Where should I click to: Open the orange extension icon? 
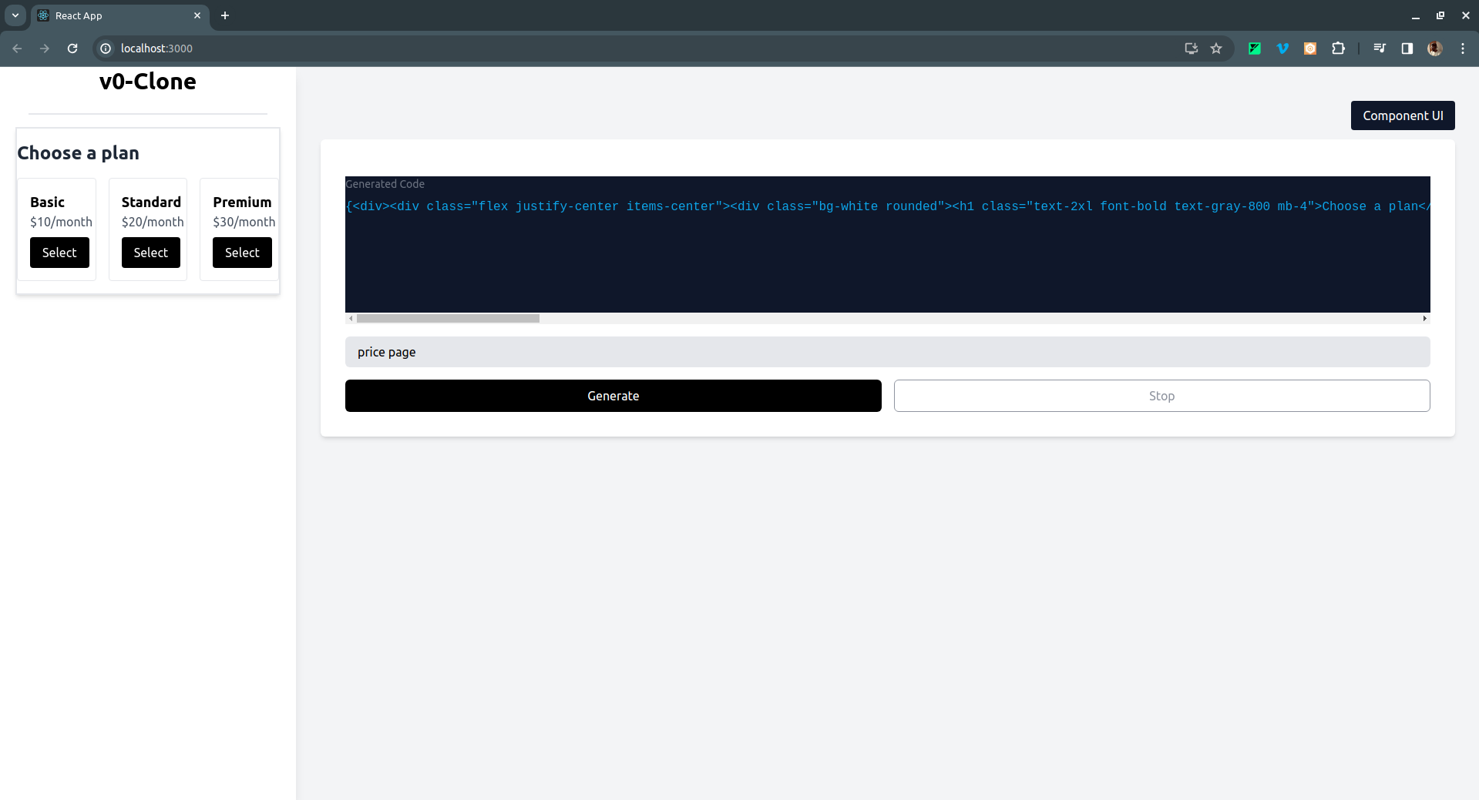pyautogui.click(x=1310, y=49)
